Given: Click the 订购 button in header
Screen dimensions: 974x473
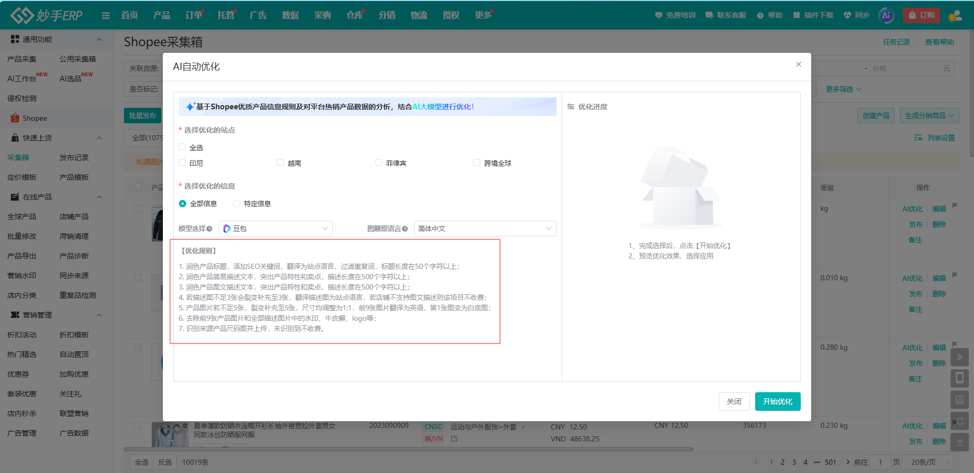Looking at the screenshot, I should pyautogui.click(x=922, y=16).
